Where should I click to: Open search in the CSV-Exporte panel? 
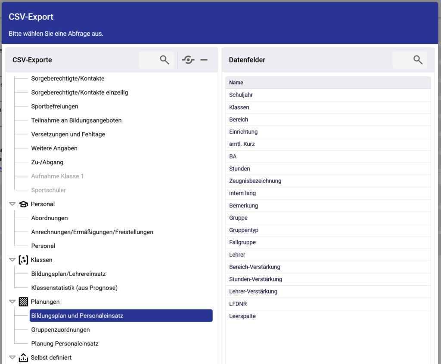point(164,60)
